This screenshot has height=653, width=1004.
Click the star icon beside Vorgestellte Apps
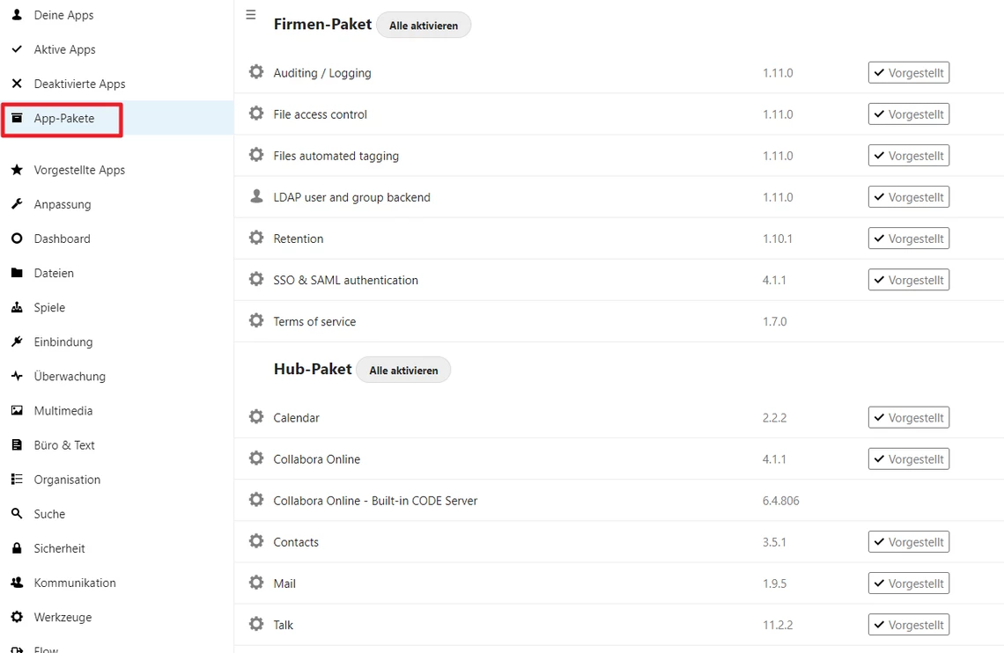17,170
